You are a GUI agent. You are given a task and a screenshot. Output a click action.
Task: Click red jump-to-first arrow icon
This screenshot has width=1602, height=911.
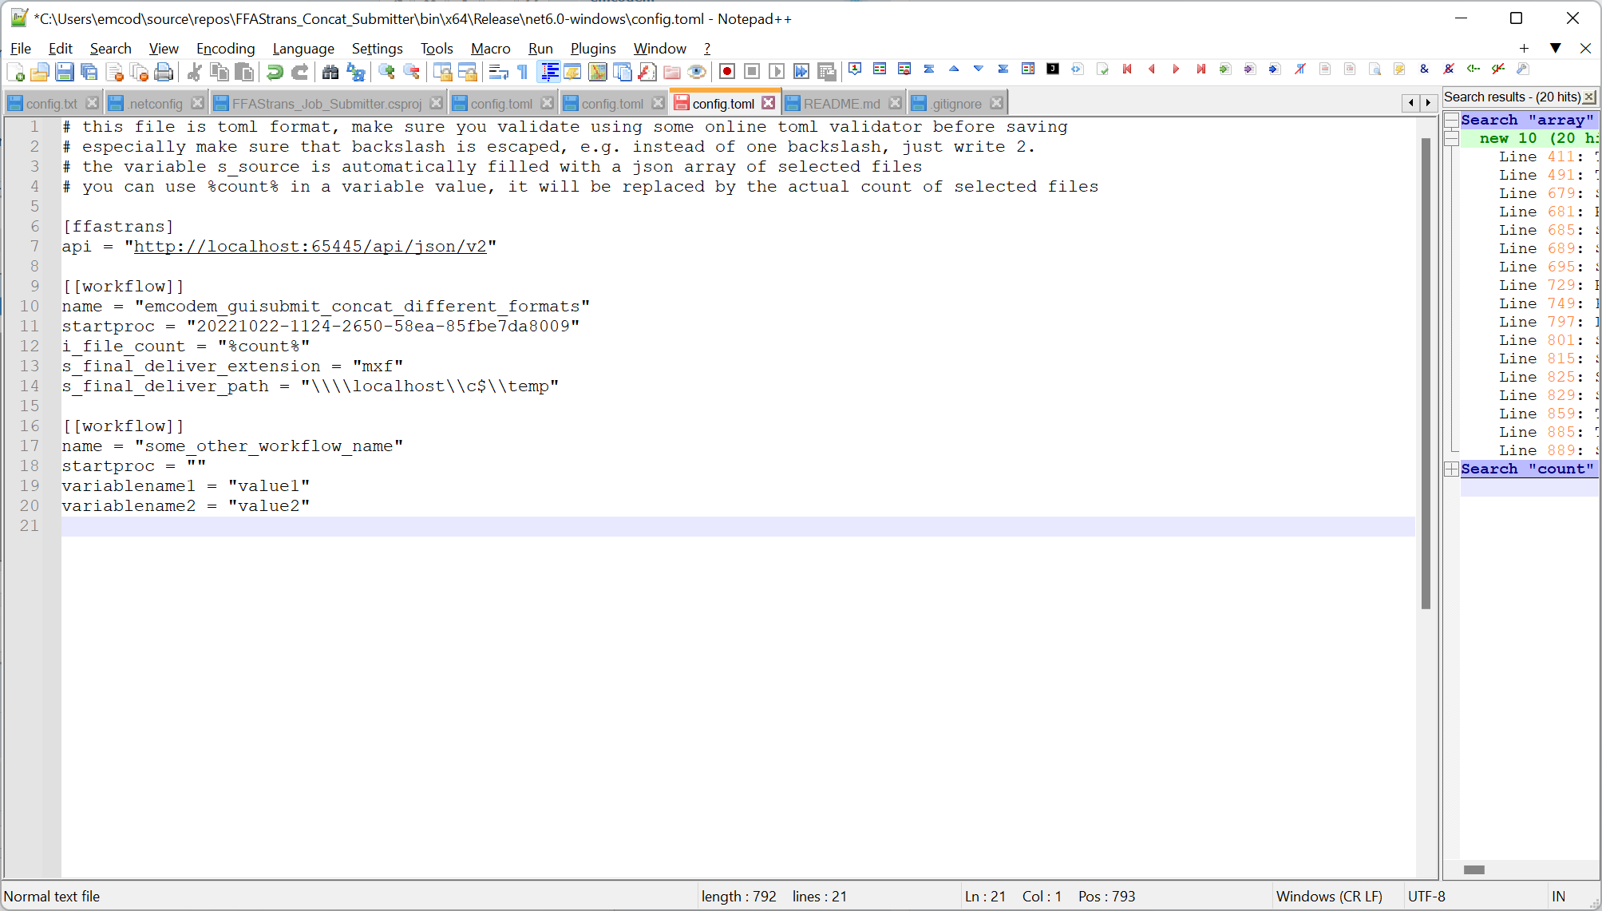click(x=1127, y=69)
